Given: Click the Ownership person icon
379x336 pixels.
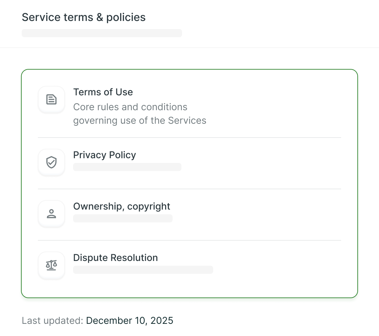Looking at the screenshot, I should [51, 214].
